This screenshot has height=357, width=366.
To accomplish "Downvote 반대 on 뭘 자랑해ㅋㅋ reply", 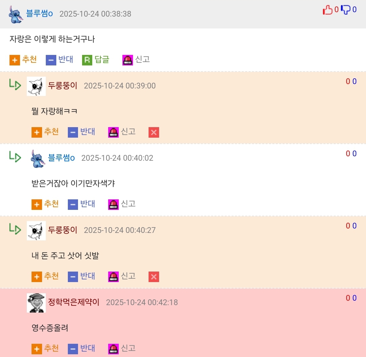I will click(81, 132).
